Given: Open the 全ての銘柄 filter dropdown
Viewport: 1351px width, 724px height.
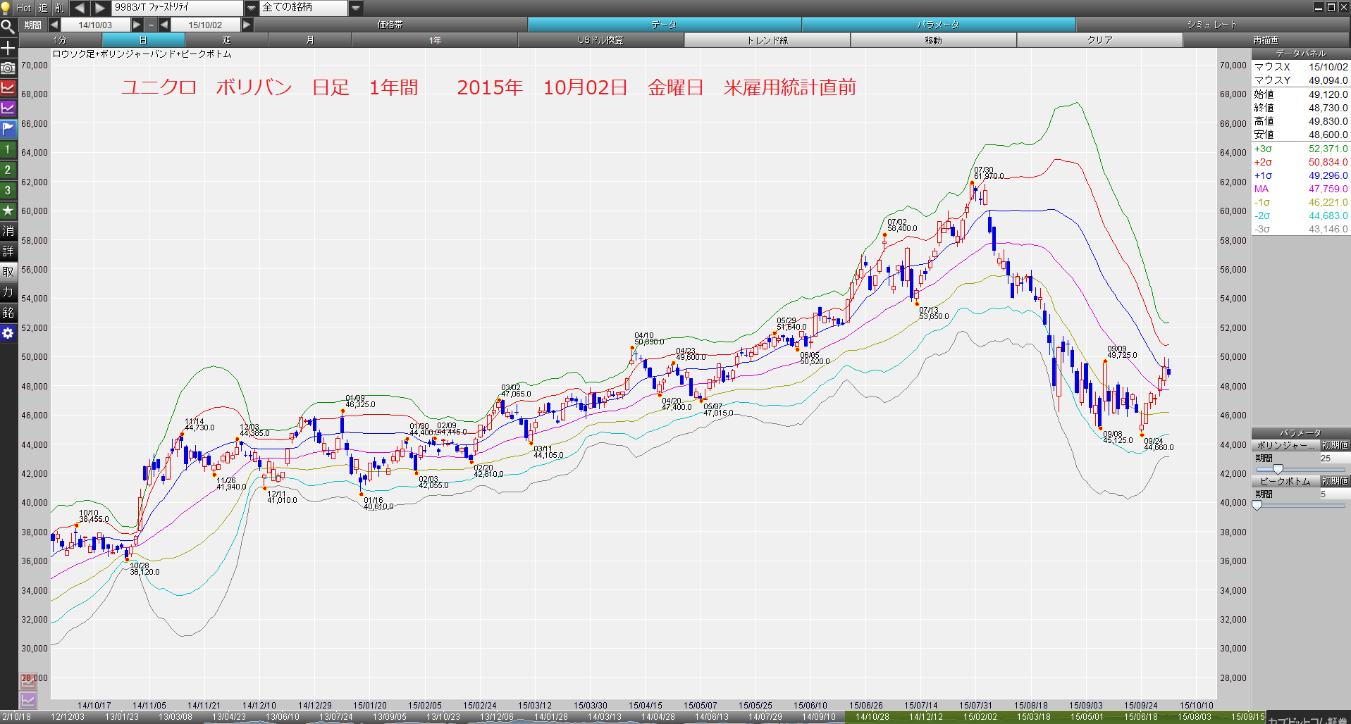Looking at the screenshot, I should (356, 8).
